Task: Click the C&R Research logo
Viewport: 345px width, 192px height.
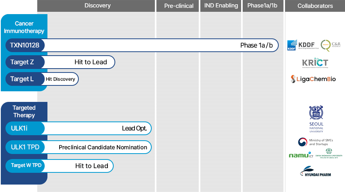Action: (330, 45)
